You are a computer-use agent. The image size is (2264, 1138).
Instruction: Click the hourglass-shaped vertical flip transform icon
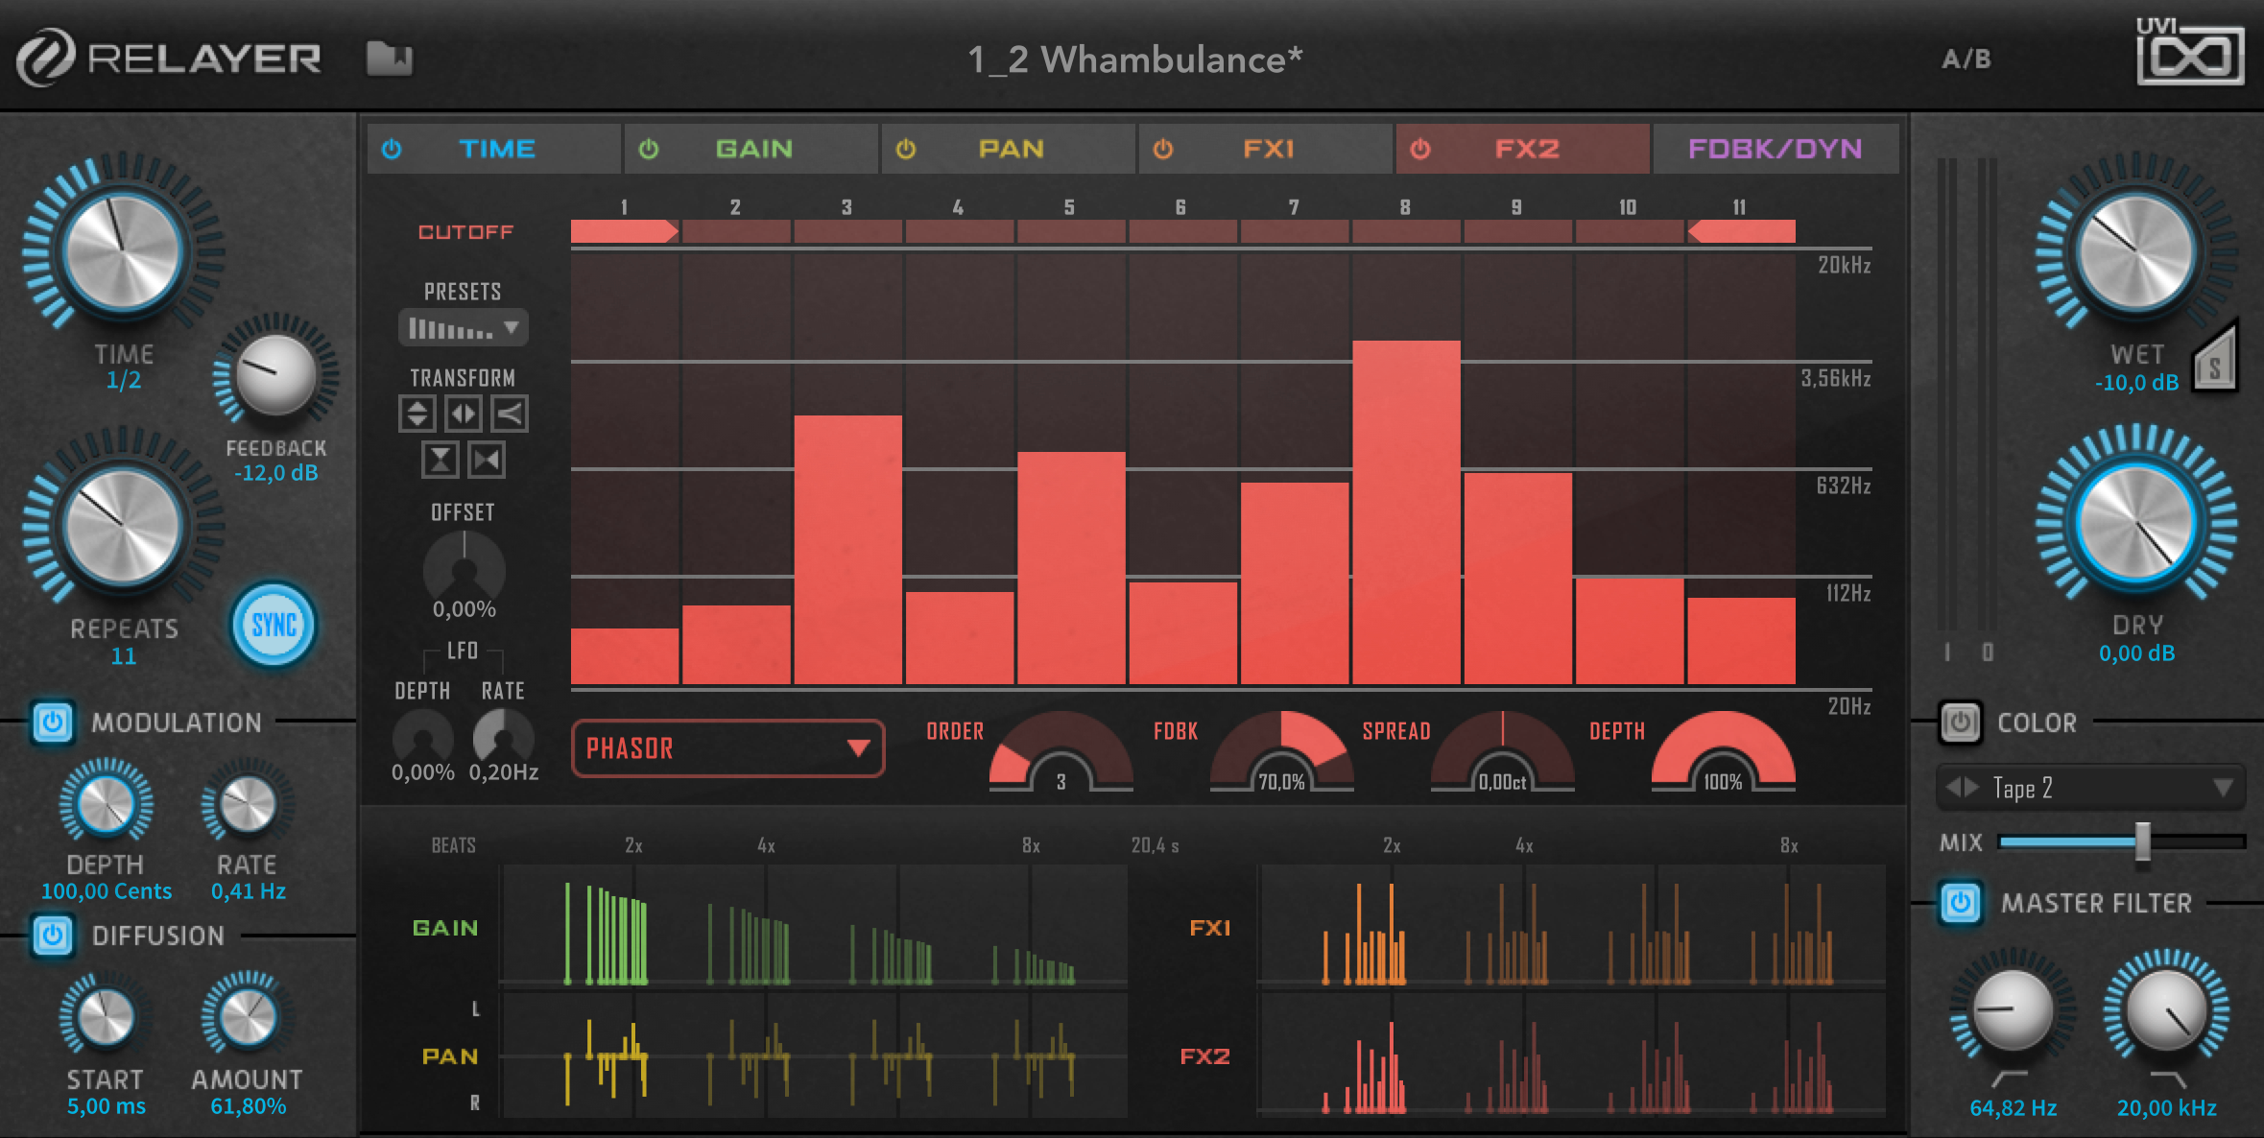click(x=440, y=460)
